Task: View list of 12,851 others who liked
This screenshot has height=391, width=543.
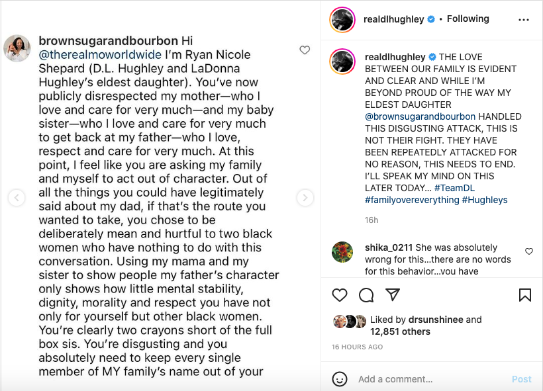Action: (400, 331)
